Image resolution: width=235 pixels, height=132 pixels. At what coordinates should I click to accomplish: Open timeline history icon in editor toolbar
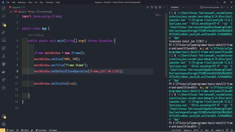(152, 7)
